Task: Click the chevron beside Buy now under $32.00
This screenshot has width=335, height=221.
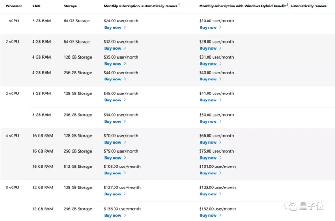Action: (x=125, y=48)
